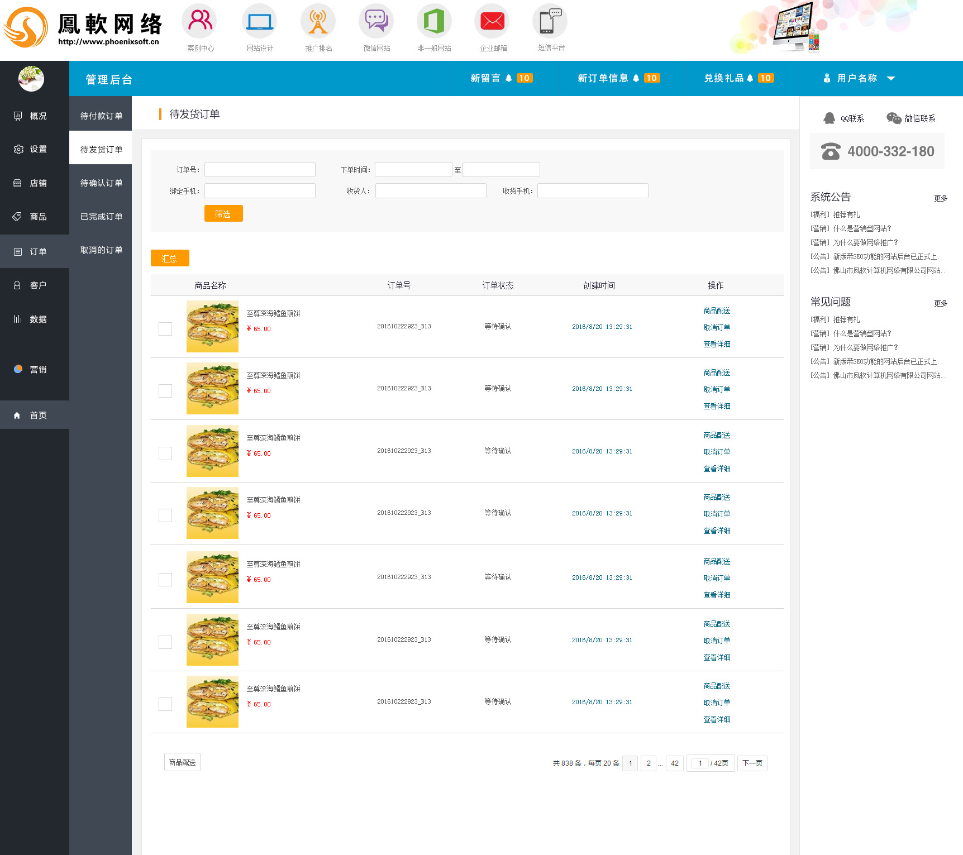Go to 下一页 in pagination
Screen dimensions: 963x855
click(752, 763)
